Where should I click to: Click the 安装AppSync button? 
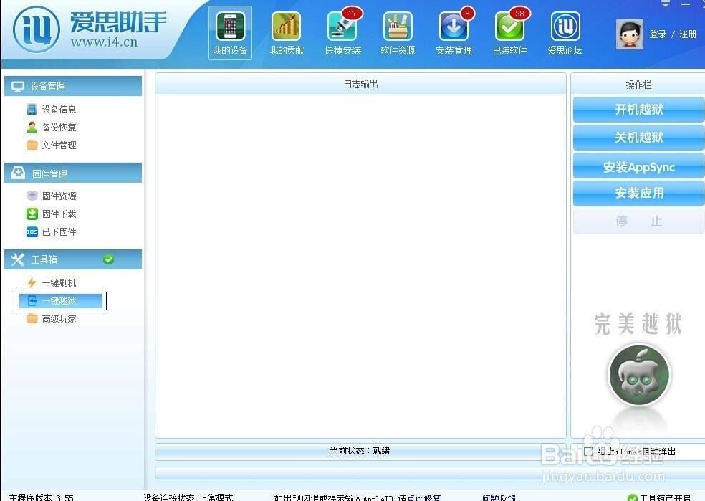coord(638,166)
